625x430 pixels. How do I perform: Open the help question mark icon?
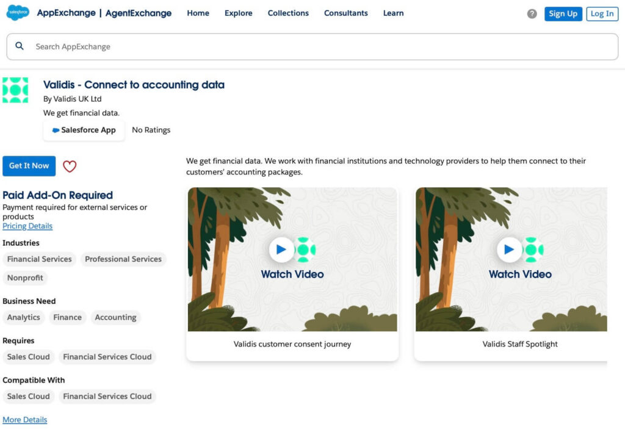(x=532, y=14)
